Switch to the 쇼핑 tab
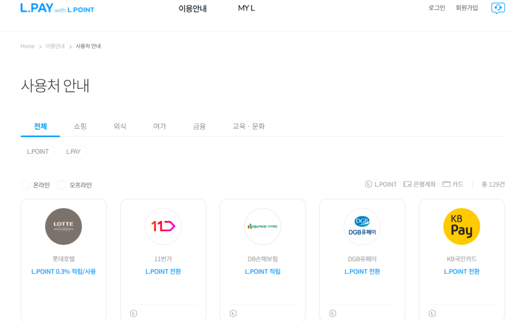The image size is (513, 321). tap(80, 126)
